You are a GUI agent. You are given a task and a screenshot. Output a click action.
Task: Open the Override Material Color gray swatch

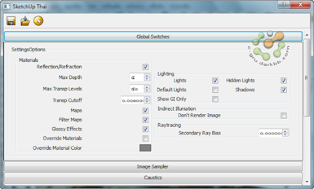tap(145, 148)
